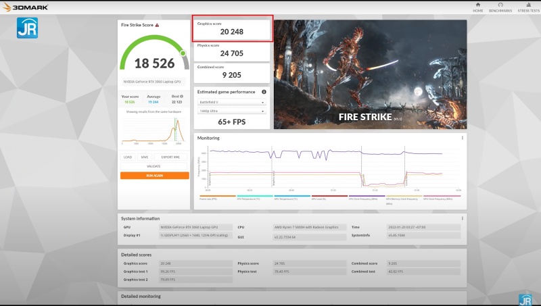The image size is (541, 306).
Task: Click Graphics test 1 value 99.26 FPS
Action: (x=195, y=272)
